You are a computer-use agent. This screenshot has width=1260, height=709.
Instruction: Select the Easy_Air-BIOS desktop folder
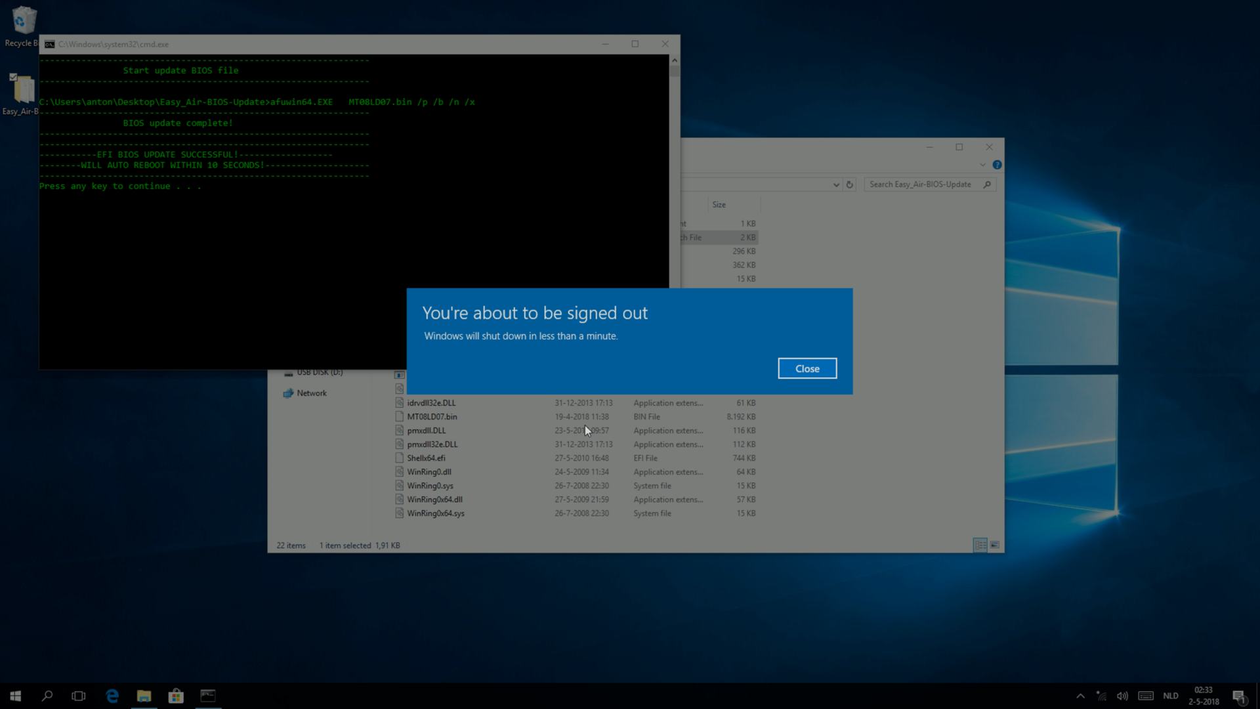click(22, 94)
